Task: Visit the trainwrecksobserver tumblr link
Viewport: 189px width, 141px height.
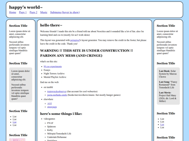Action: click(x=57, y=92)
